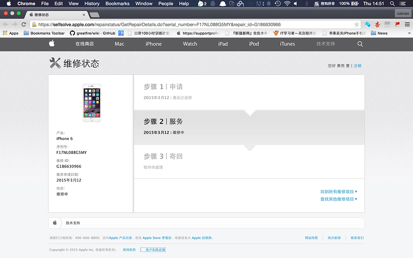Click the Apple icon in footer breadcrumb
The width and height of the screenshot is (413, 258).
coord(55,223)
